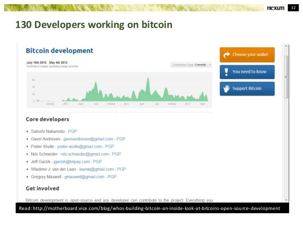Click the slide number 32 badge

[x=293, y=8]
